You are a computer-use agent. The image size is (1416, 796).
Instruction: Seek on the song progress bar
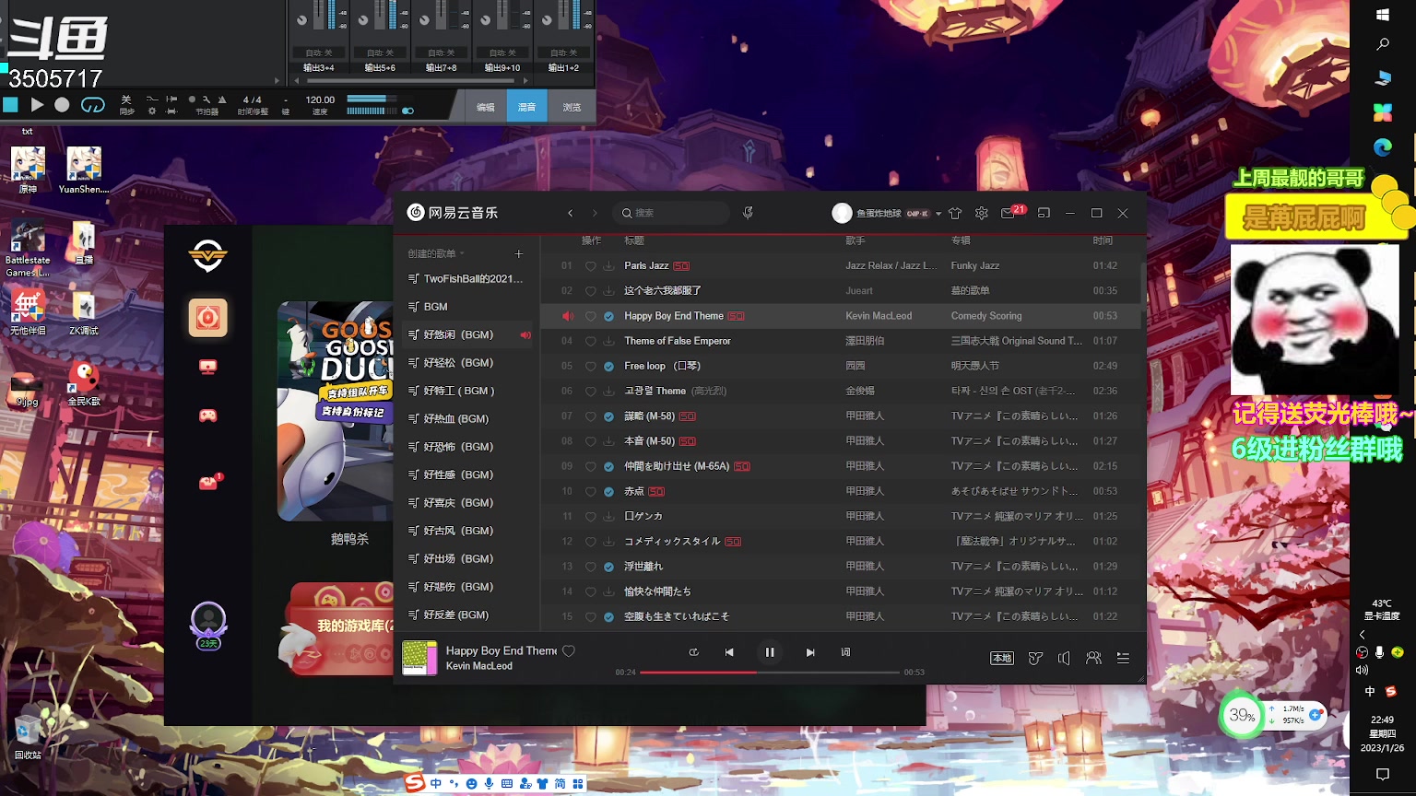point(769,673)
